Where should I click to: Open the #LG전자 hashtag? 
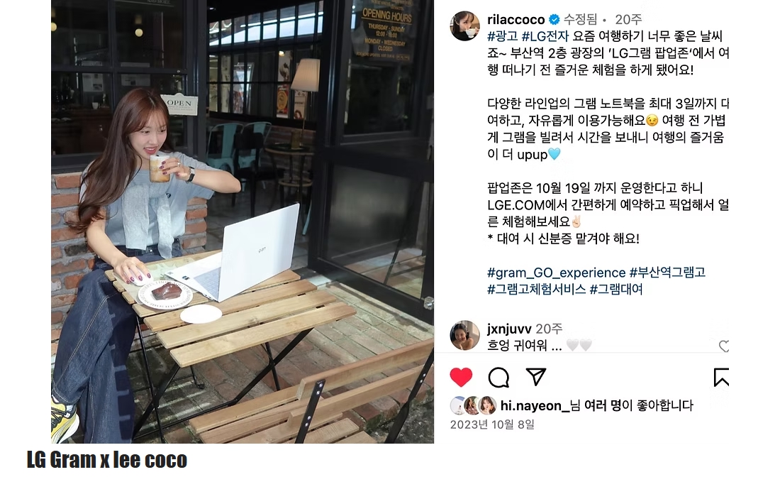tap(545, 36)
